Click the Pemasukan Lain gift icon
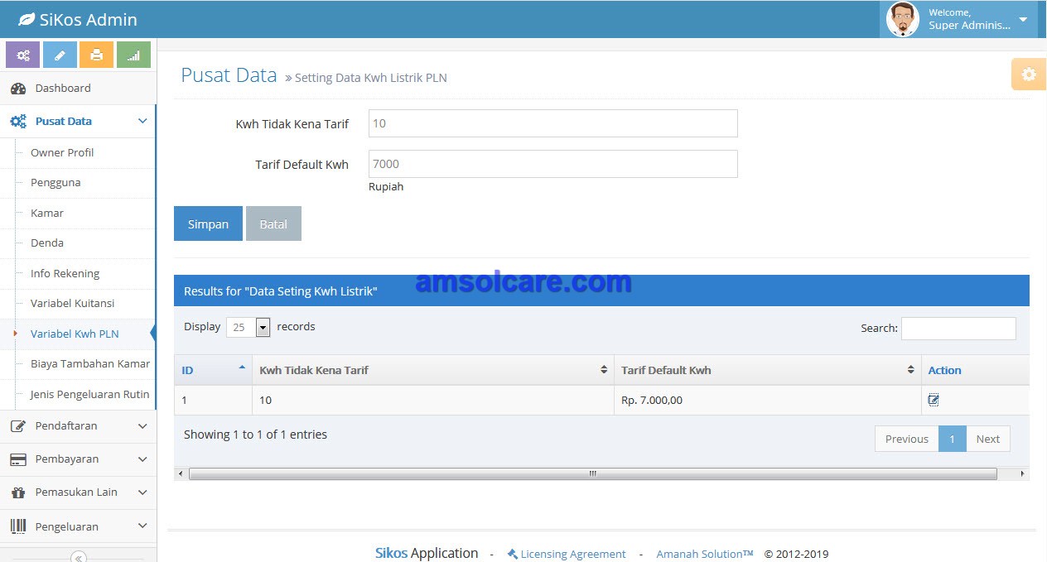The height and width of the screenshot is (562, 1047). tap(18, 492)
